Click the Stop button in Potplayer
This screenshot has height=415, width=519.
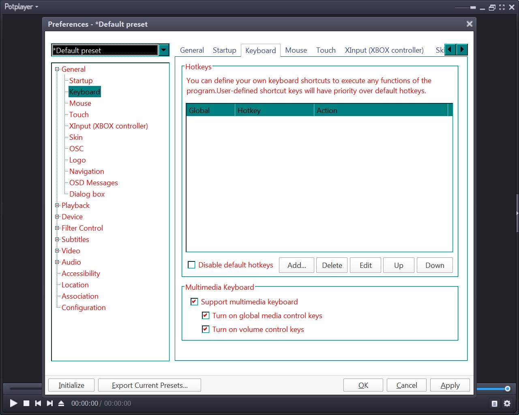pyautogui.click(x=26, y=403)
